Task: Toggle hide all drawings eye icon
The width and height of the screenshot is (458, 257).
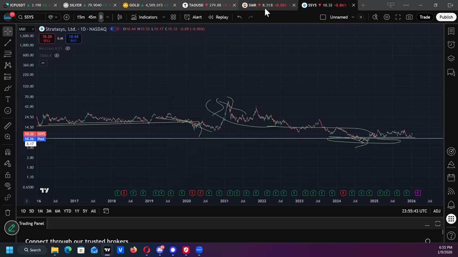Action: pos(8,186)
